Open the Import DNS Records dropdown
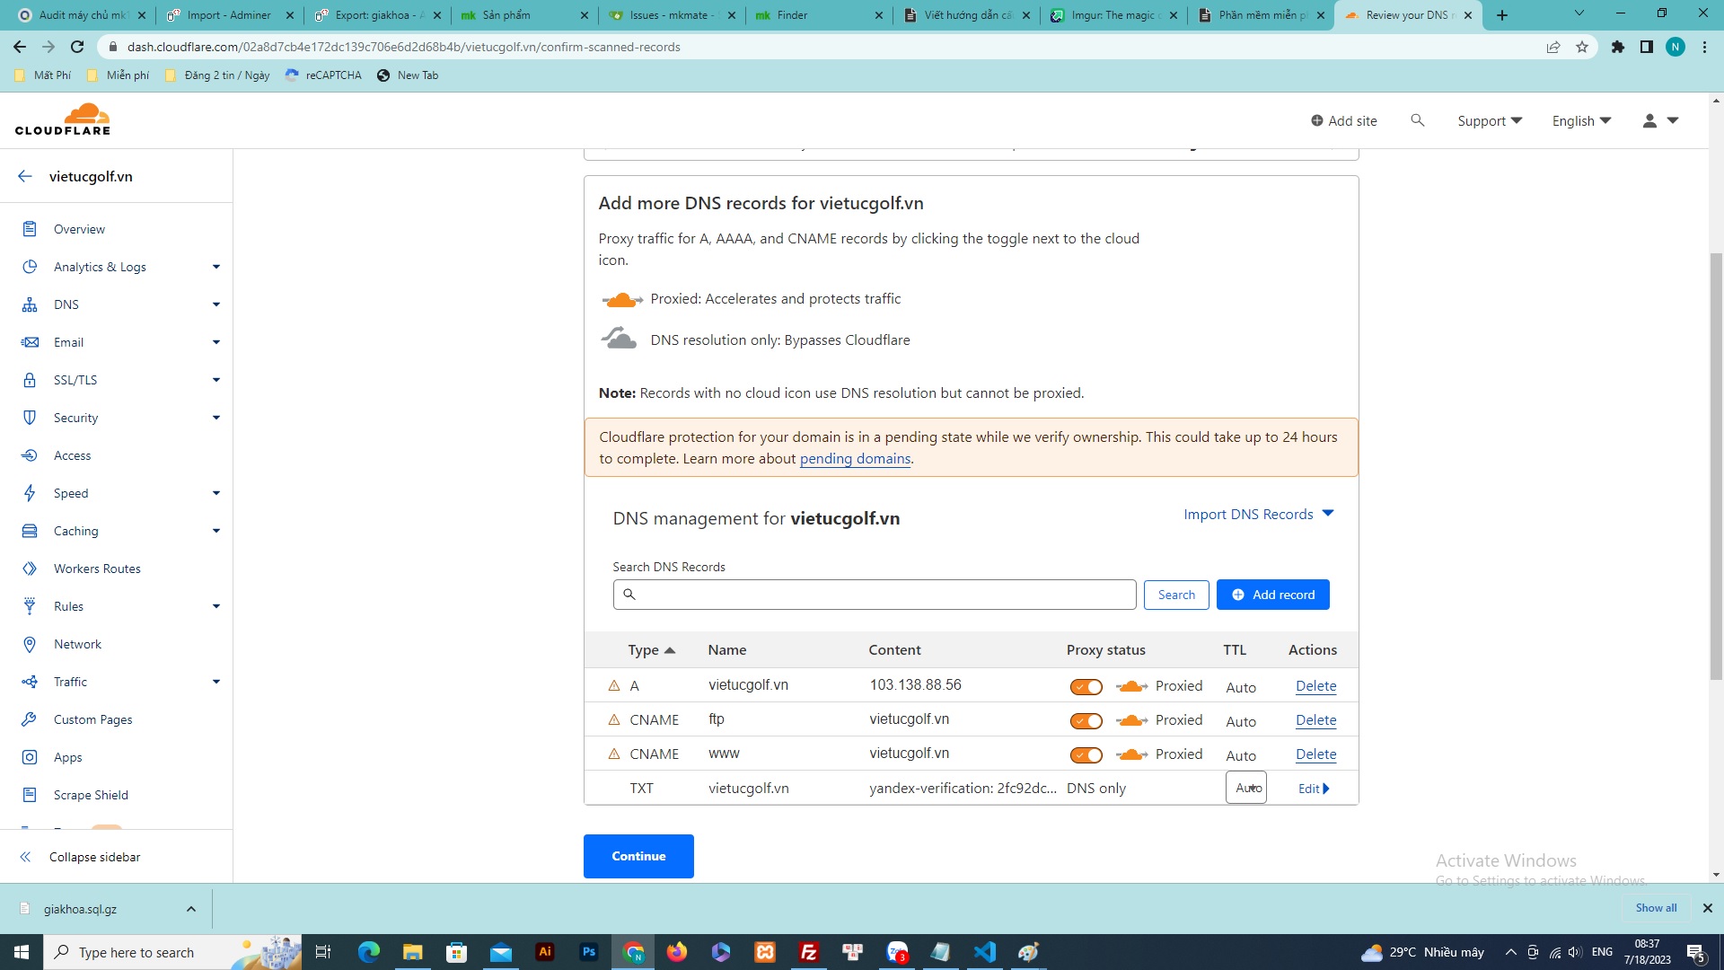Viewport: 1724px width, 970px height. (x=1259, y=514)
